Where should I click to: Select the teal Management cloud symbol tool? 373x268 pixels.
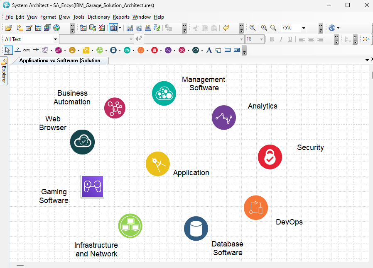point(127,50)
